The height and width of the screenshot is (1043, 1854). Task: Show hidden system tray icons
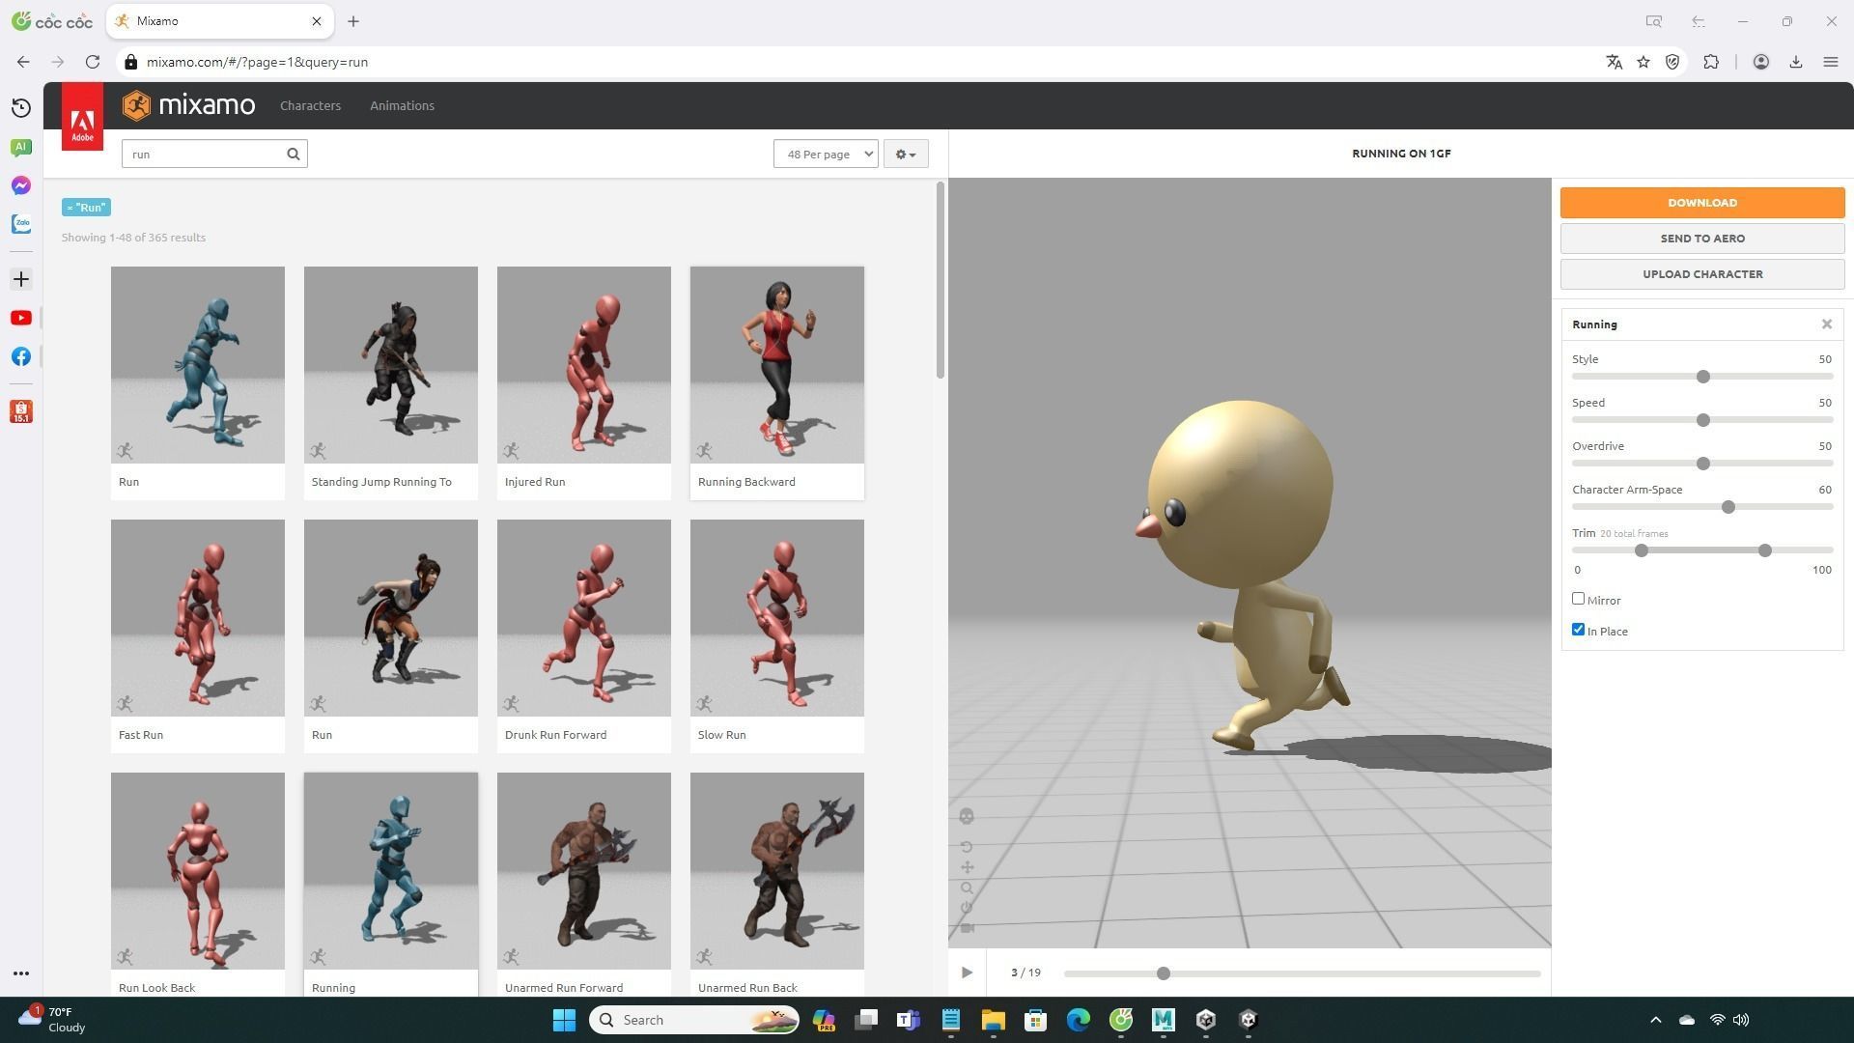click(x=1655, y=1020)
